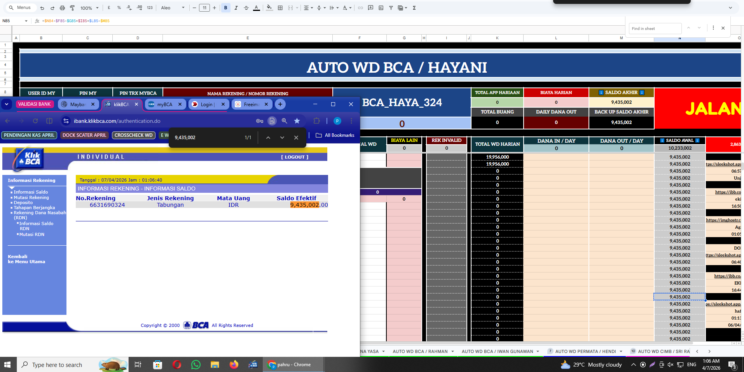Open text rotation dropdown

point(347,8)
